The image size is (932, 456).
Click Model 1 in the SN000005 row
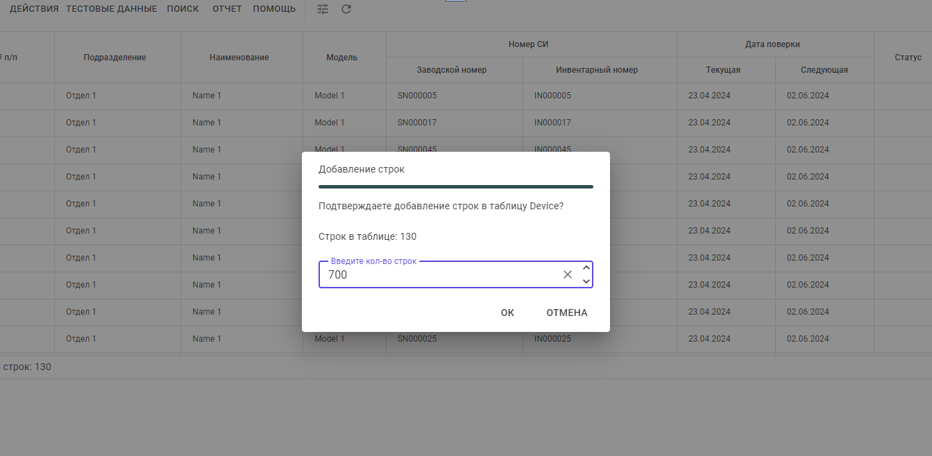330,96
